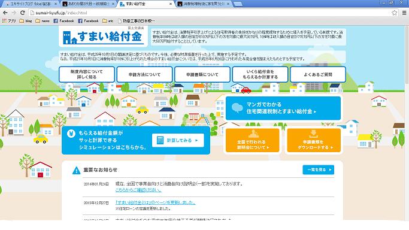Open the Chrome menu icon
The image size is (409, 230).
pyautogui.click(x=404, y=13)
